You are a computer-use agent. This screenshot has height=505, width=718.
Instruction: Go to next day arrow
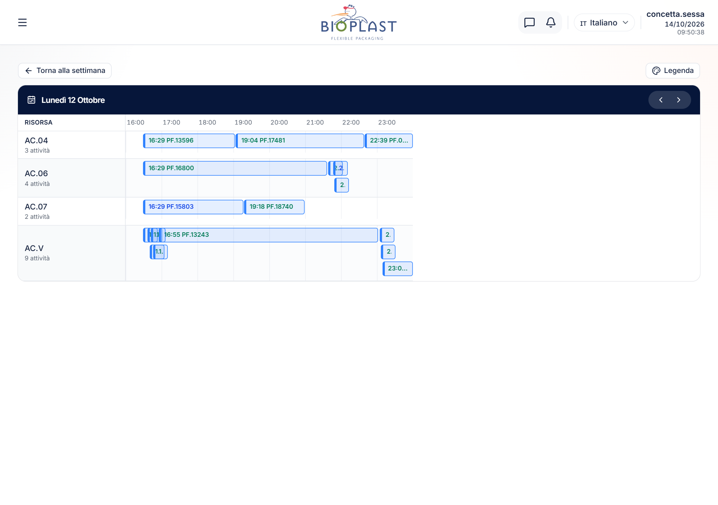[x=678, y=100]
